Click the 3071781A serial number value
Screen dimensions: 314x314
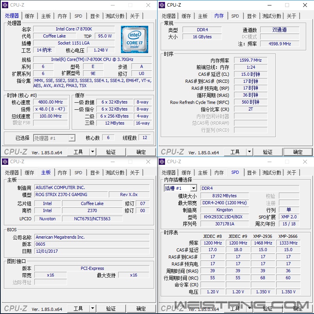225,224
